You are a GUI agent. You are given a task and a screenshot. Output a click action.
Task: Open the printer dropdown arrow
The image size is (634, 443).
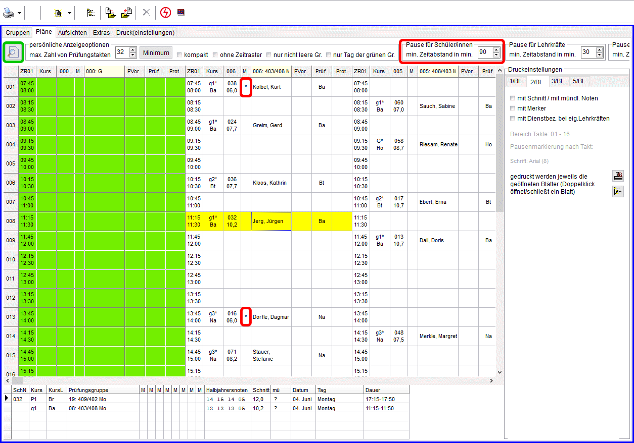[20, 13]
